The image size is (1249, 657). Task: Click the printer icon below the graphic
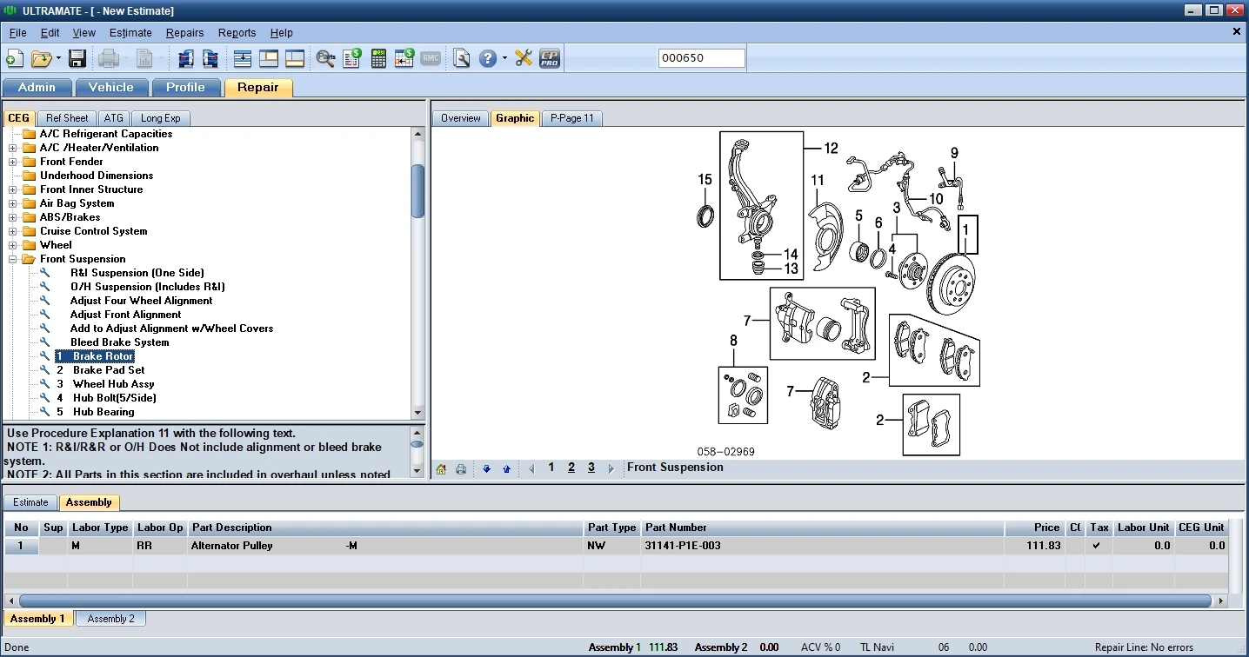pyautogui.click(x=461, y=469)
